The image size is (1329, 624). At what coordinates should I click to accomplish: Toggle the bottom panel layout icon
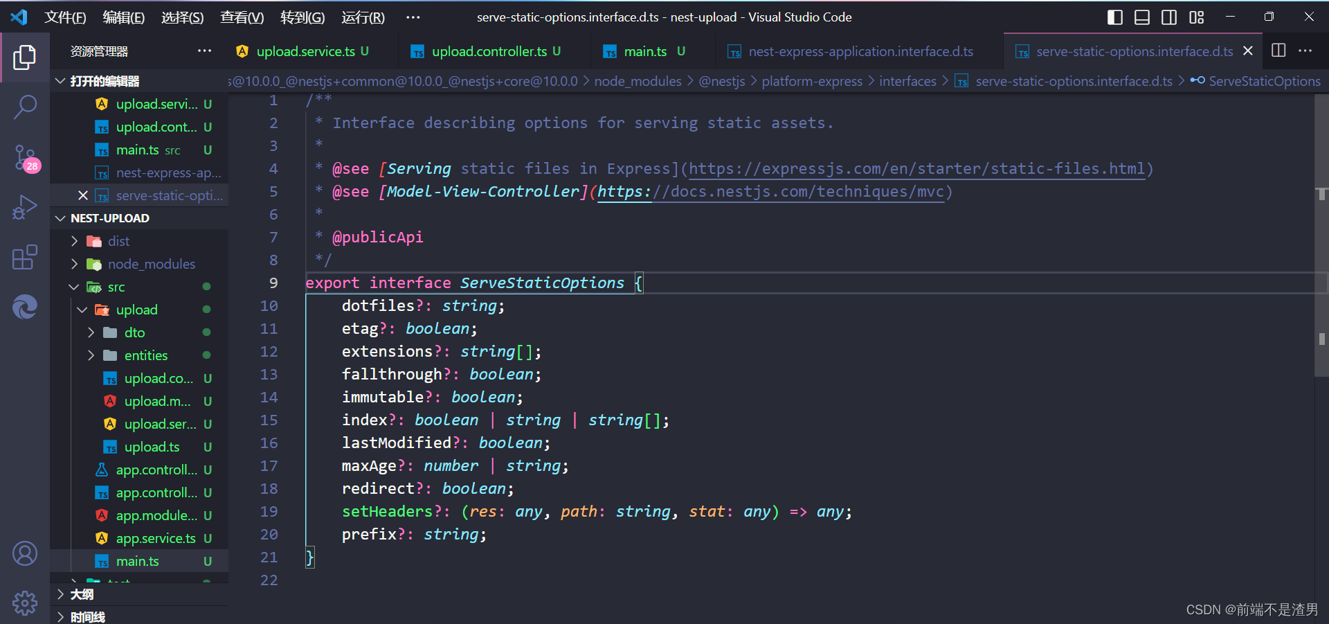(x=1142, y=17)
